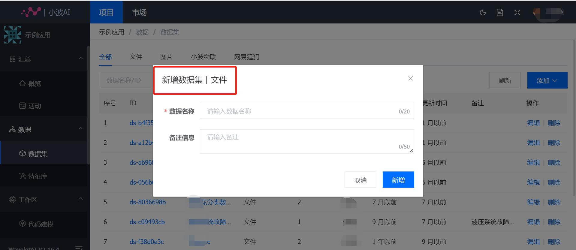The height and width of the screenshot is (250, 576).
Task: Click 编辑 for row 4
Action: tap(533, 182)
